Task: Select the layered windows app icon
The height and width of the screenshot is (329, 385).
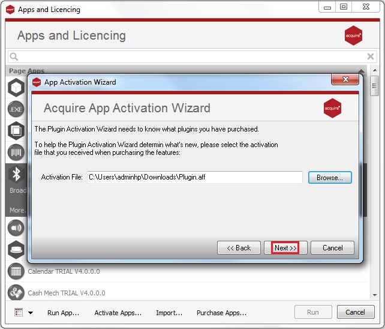Action: click(16, 130)
